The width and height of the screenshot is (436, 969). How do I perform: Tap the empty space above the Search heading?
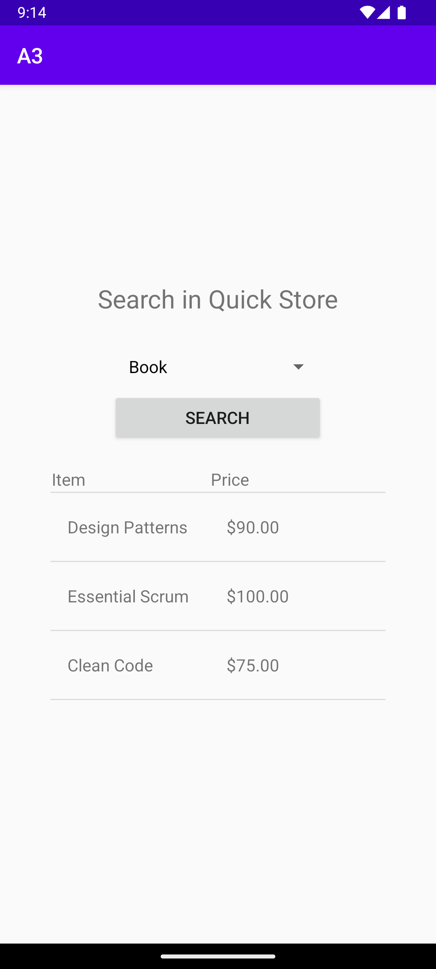click(x=218, y=182)
